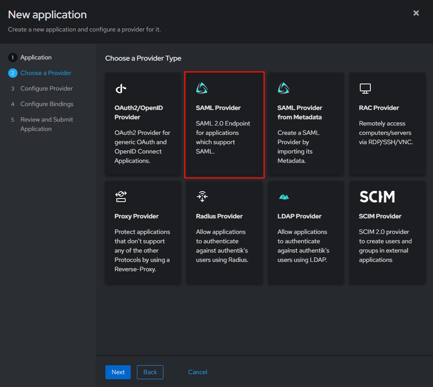Pick the RAC Provider title
The width and height of the screenshot is (433, 387).
[x=379, y=108]
